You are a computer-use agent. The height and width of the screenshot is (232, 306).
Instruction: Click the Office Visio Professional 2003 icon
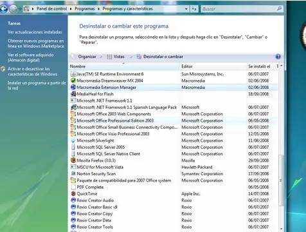(73, 134)
